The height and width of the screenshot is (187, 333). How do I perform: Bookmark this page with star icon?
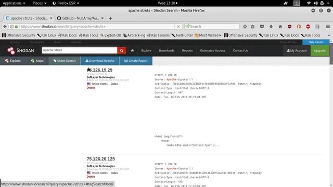pos(245,26)
